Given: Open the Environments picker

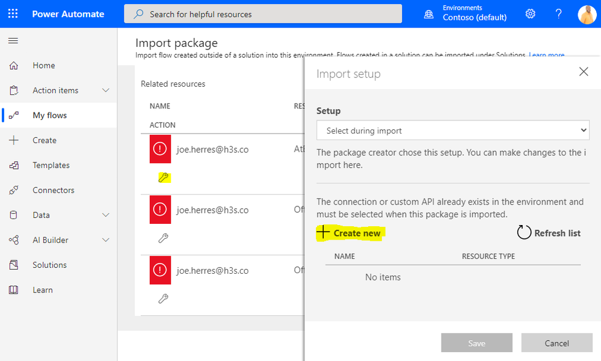Looking at the screenshot, I should click(467, 14).
